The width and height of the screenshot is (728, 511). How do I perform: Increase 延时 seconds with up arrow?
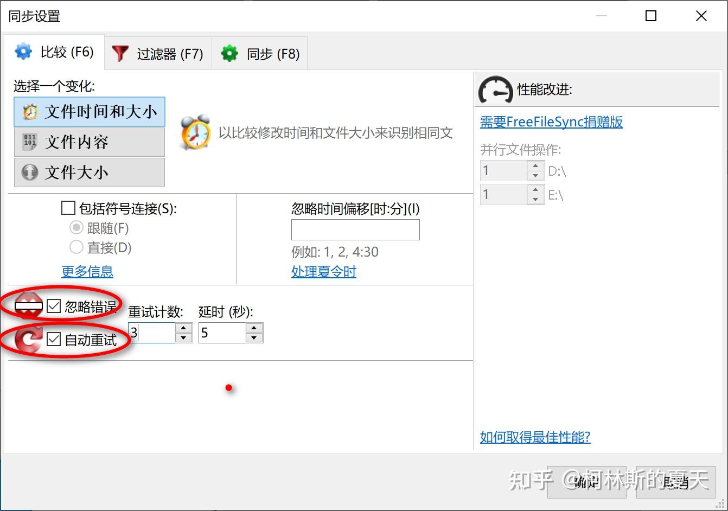click(x=254, y=328)
